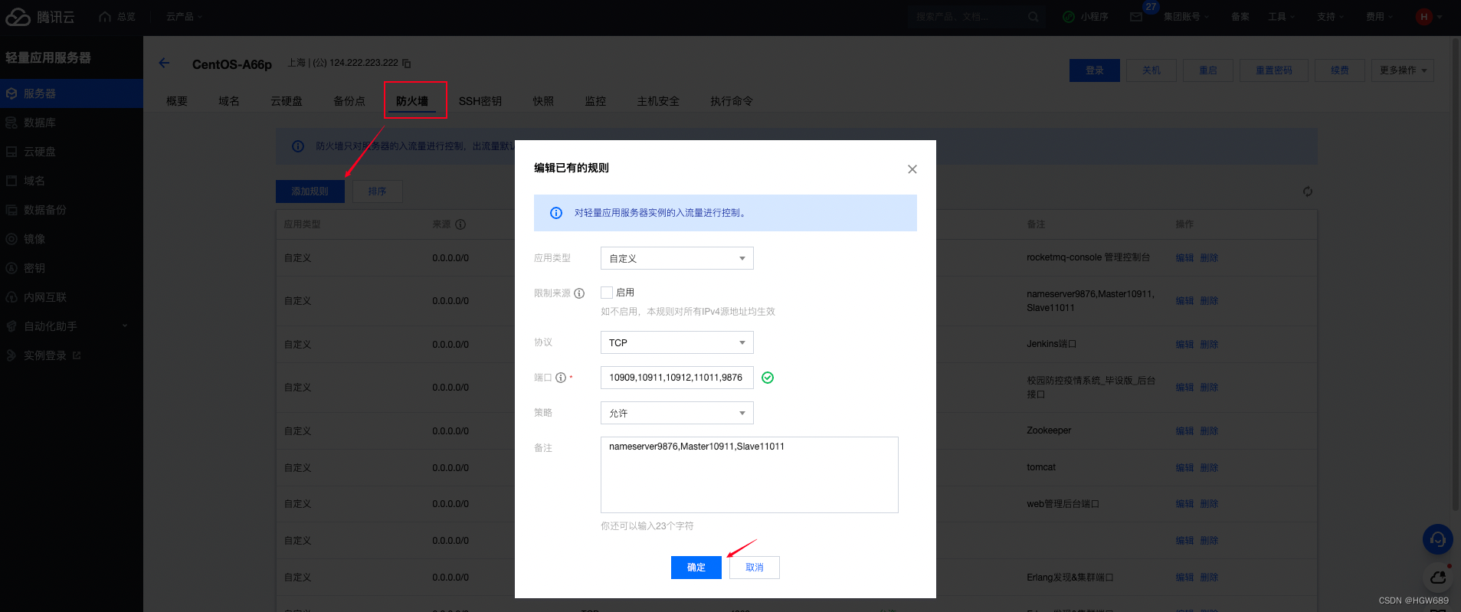The image size is (1461, 612).
Task: Close the 编辑已有的规则 dialog with X
Action: [x=912, y=169]
